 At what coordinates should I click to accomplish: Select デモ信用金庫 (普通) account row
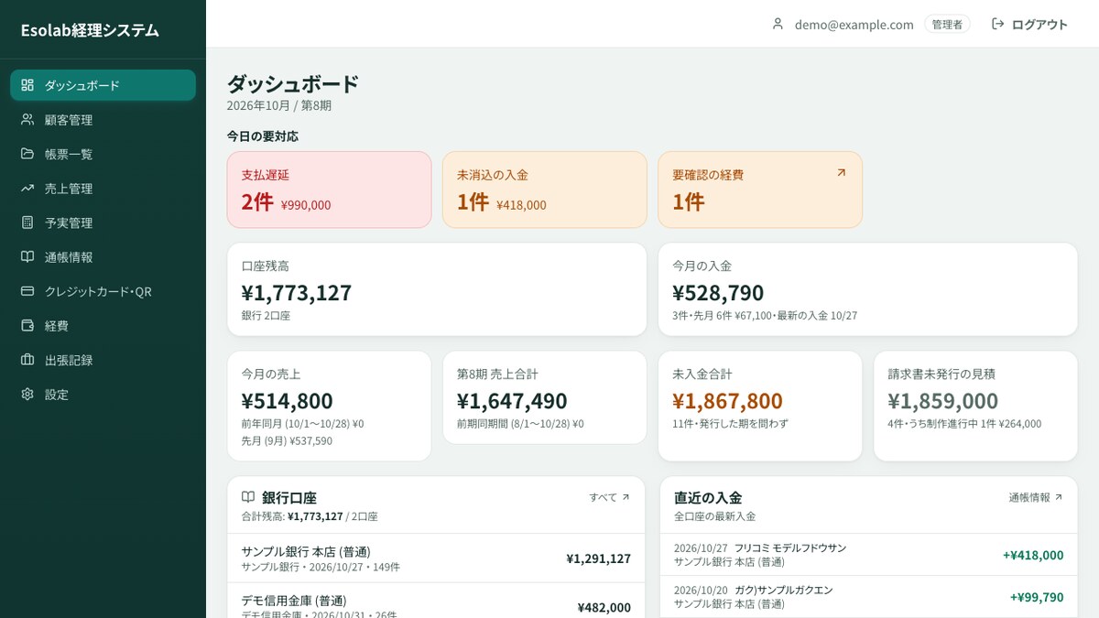(x=436, y=602)
